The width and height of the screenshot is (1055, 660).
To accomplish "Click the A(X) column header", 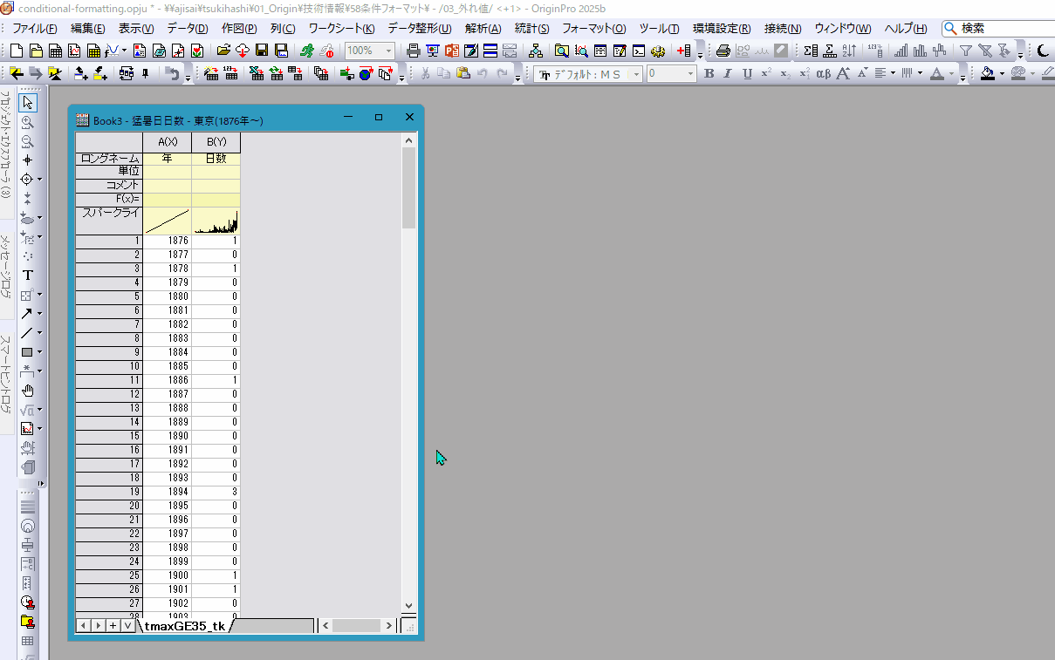I will coord(168,141).
